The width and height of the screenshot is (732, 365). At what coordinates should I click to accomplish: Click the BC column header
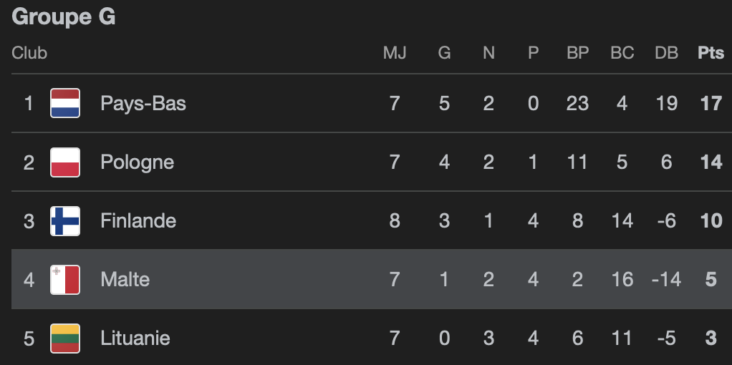622,53
